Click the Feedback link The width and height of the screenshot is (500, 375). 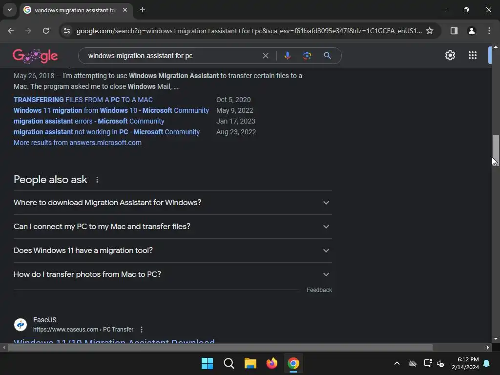click(319, 290)
